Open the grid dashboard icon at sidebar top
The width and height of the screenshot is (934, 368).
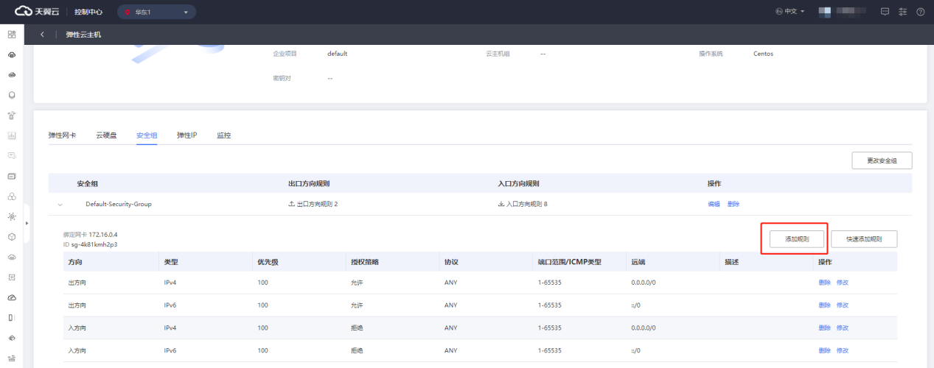(x=12, y=35)
